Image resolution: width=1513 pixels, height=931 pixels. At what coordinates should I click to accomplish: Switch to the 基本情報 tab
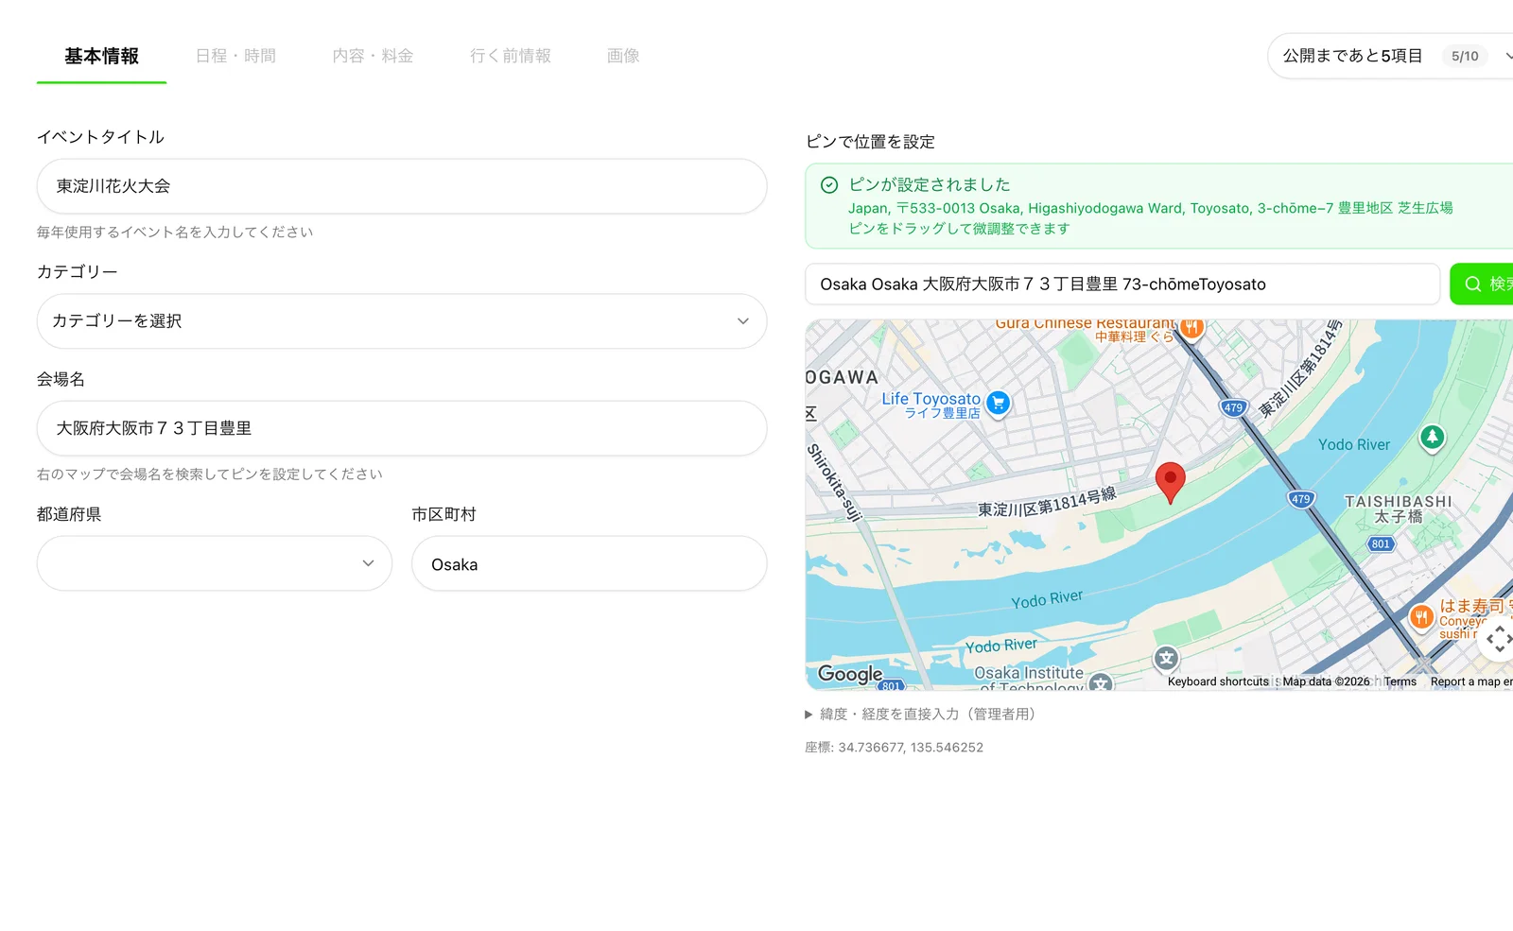tap(101, 56)
